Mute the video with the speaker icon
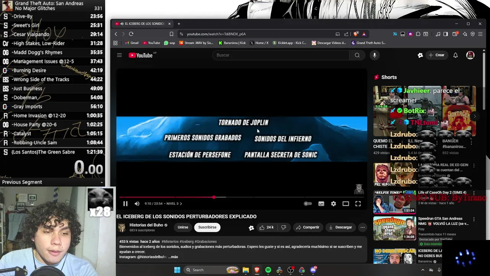Screen dimensions: 490x276 tap(137, 204)
